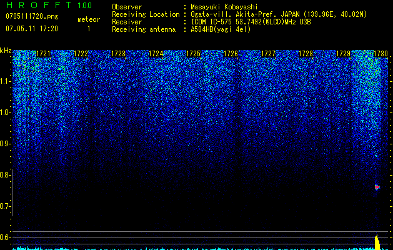
Task: Click the 'meteor' count label
Action: pos(89,19)
